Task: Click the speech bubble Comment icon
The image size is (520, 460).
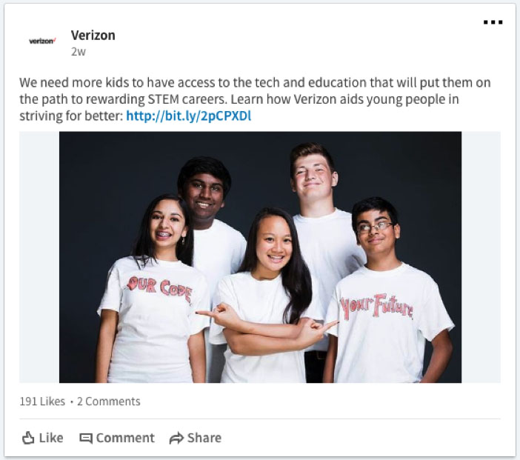Action: (x=86, y=439)
